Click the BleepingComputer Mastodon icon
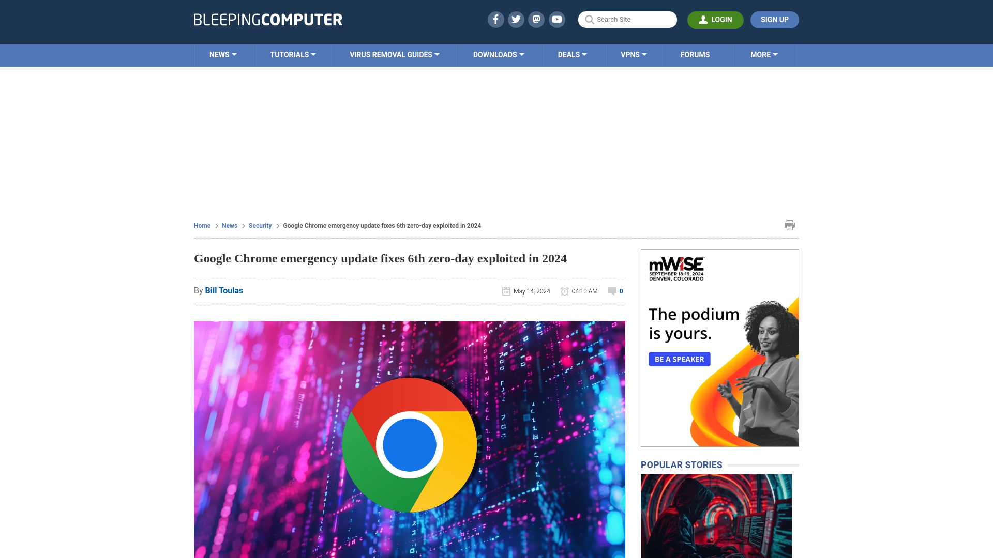 [537, 19]
